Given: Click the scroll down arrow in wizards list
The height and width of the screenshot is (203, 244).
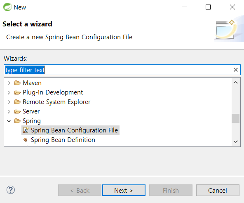Looking at the screenshot, I should 235,142.
